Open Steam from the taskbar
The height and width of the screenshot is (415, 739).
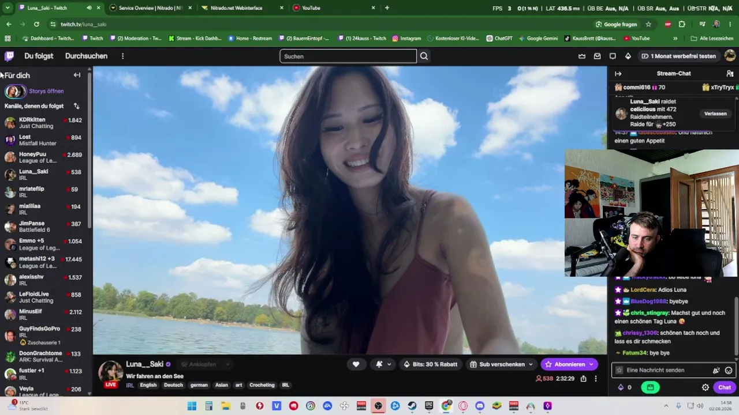pos(412,406)
